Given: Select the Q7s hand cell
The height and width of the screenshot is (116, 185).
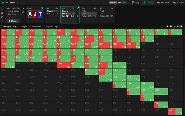Looking at the screenshot, I should [x=105, y=45].
